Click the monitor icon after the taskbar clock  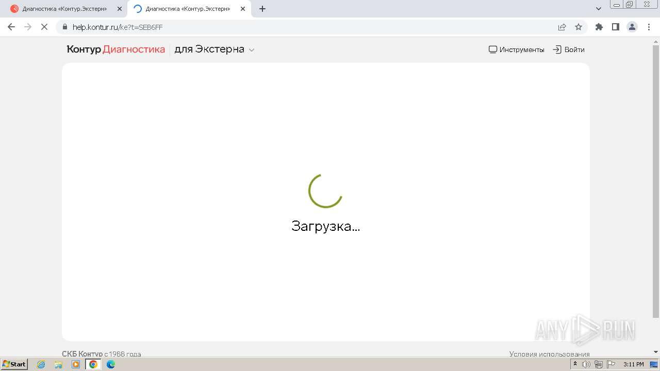pyautogui.click(x=654, y=364)
